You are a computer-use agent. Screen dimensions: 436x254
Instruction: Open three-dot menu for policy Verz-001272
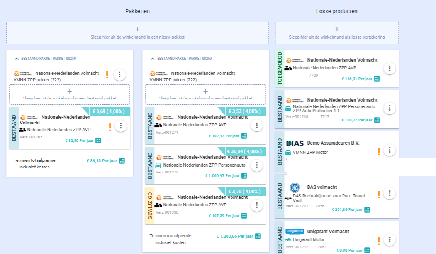tap(257, 165)
